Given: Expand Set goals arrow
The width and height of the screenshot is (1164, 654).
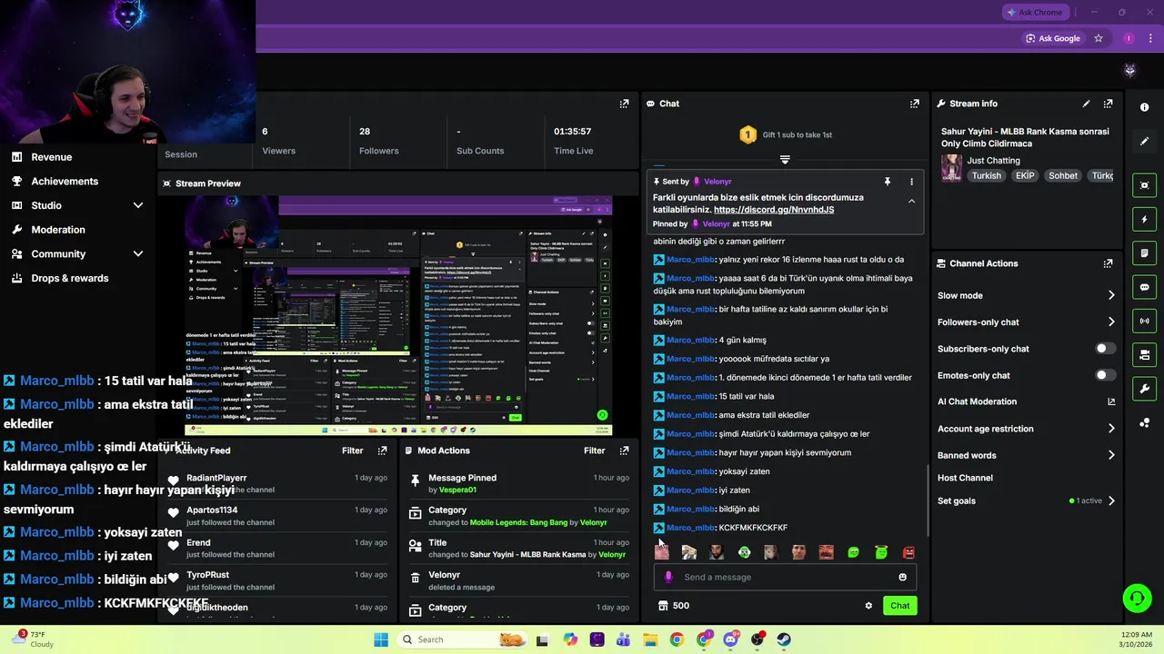Looking at the screenshot, I should tap(1110, 500).
